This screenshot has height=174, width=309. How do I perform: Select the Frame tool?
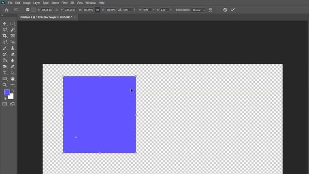click(x=13, y=36)
